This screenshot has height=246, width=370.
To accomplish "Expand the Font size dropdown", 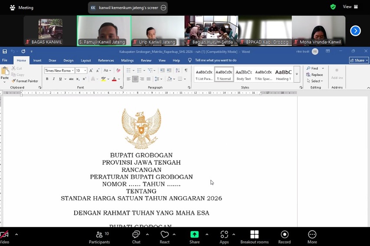I will pos(85,71).
